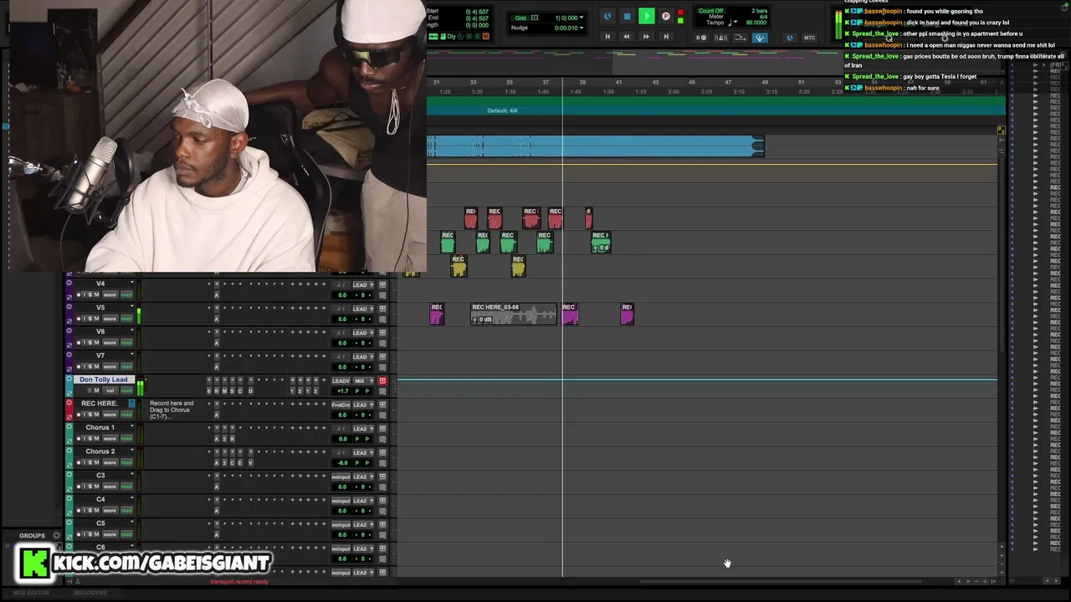The height and width of the screenshot is (602, 1071).
Task: Solo the V5 track
Action: tap(90, 319)
